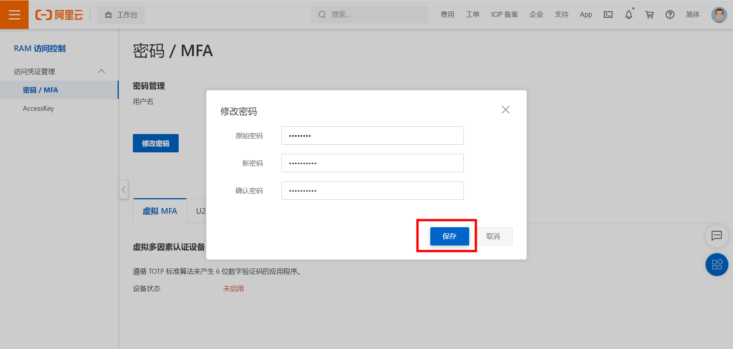Close the 修改密码 dialog
This screenshot has width=733, height=349.
[505, 110]
